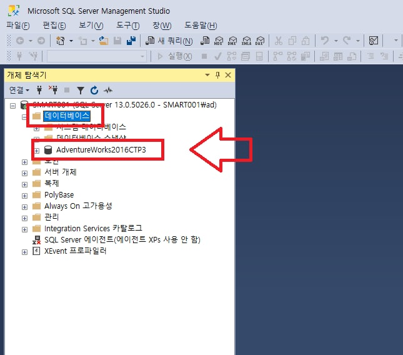Viewport: 403px width, 355px height.
Task: Expand the 복제 folder
Action: point(24,184)
